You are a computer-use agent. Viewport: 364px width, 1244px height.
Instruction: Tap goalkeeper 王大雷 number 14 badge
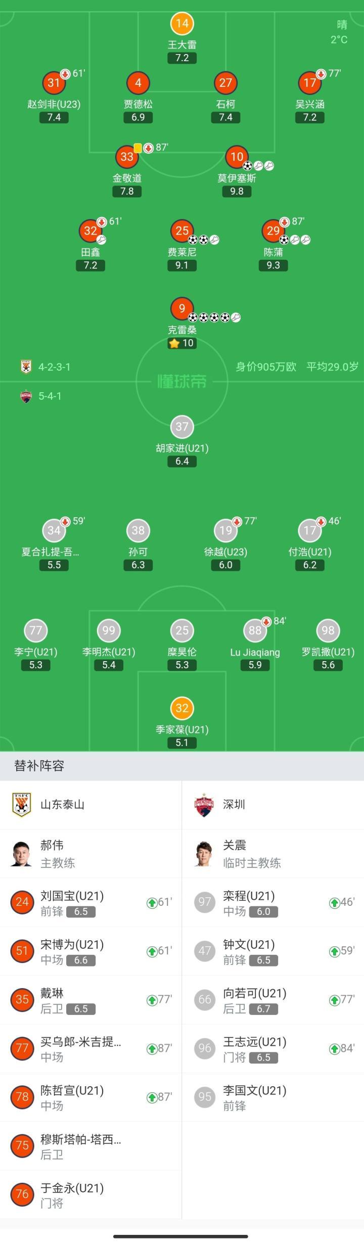click(x=182, y=23)
